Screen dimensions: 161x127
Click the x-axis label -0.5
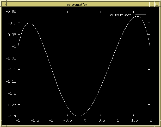point(68,121)
